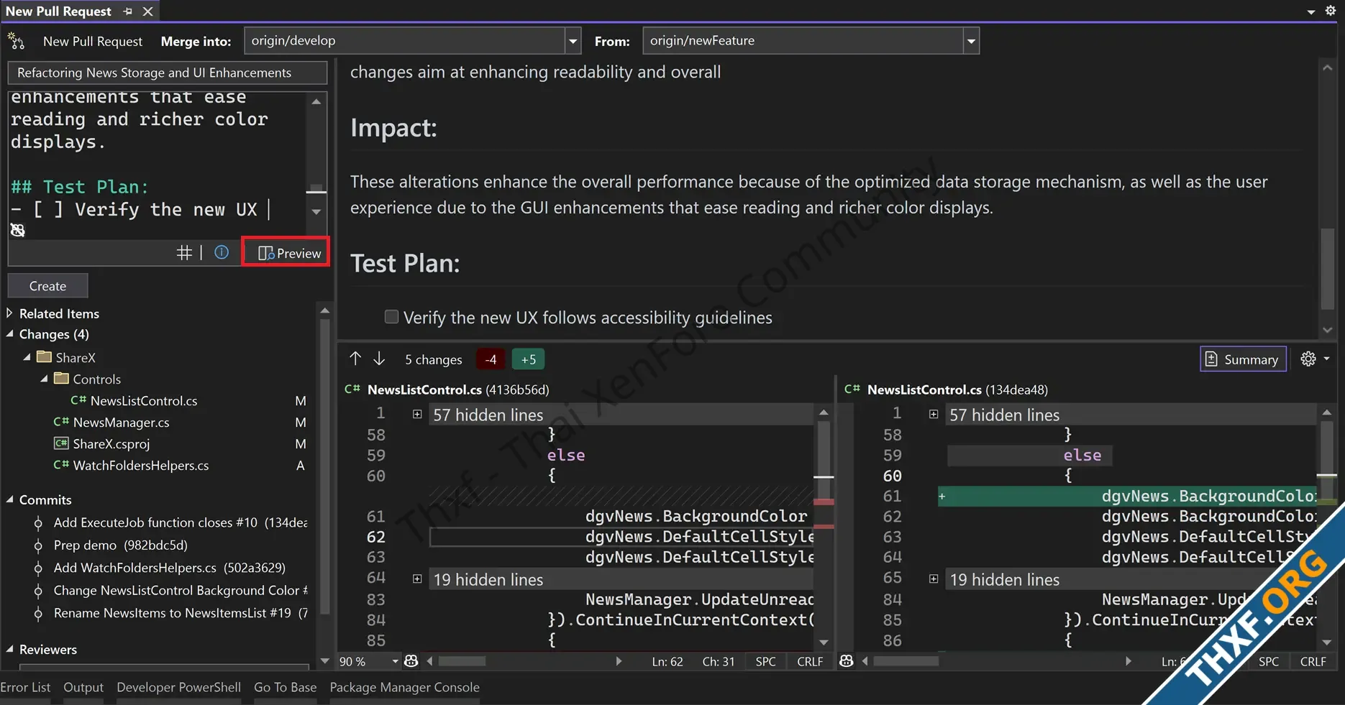This screenshot has width=1345, height=705.
Task: Expand 57 hidden lines in left diff
Action: click(417, 414)
